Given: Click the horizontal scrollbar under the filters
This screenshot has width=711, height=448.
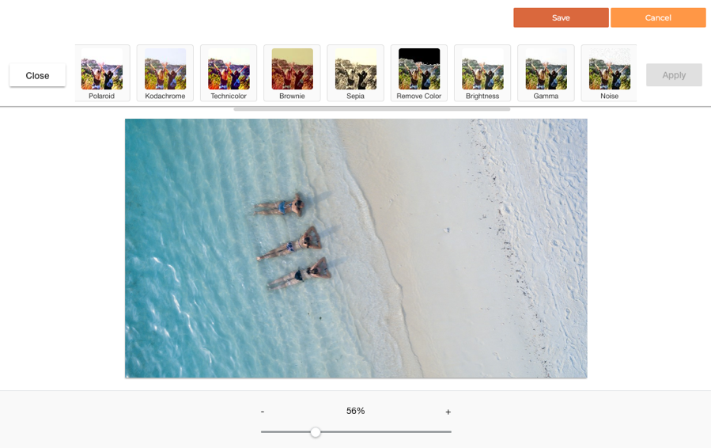Looking at the screenshot, I should coord(372,108).
